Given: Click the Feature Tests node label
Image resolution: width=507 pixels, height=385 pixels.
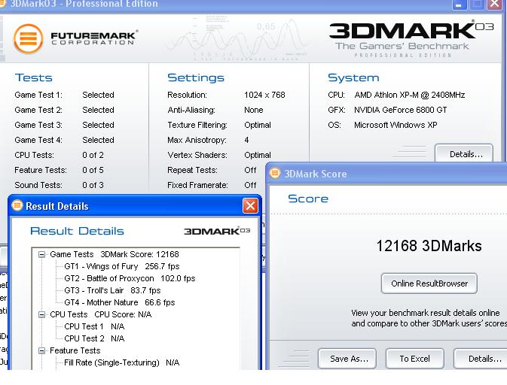Looking at the screenshot, I should pos(75,350).
